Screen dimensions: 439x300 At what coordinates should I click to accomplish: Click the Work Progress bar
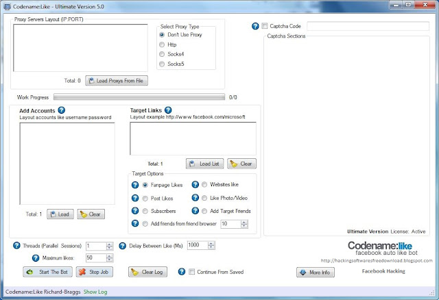click(x=139, y=97)
